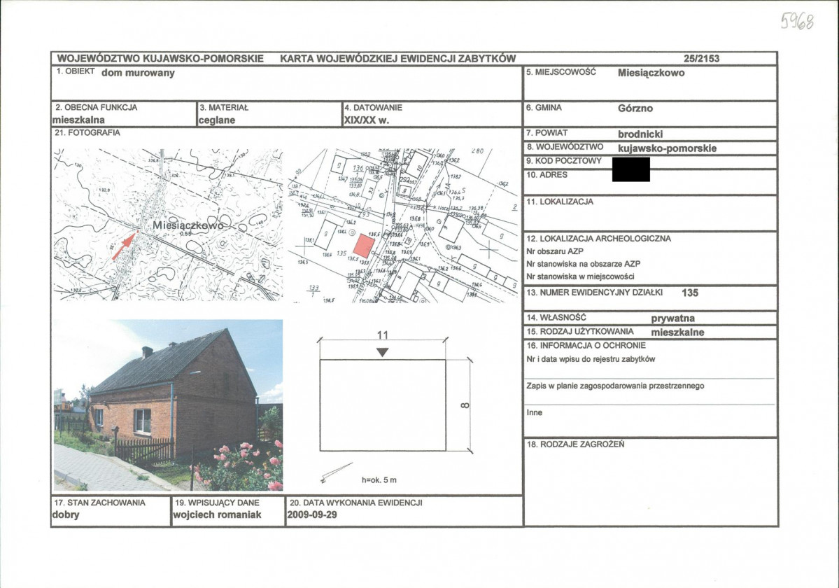Click 'Zapis w planie zagospodarowania przestrzennego'
The height and width of the screenshot is (588, 839).
[x=615, y=386]
